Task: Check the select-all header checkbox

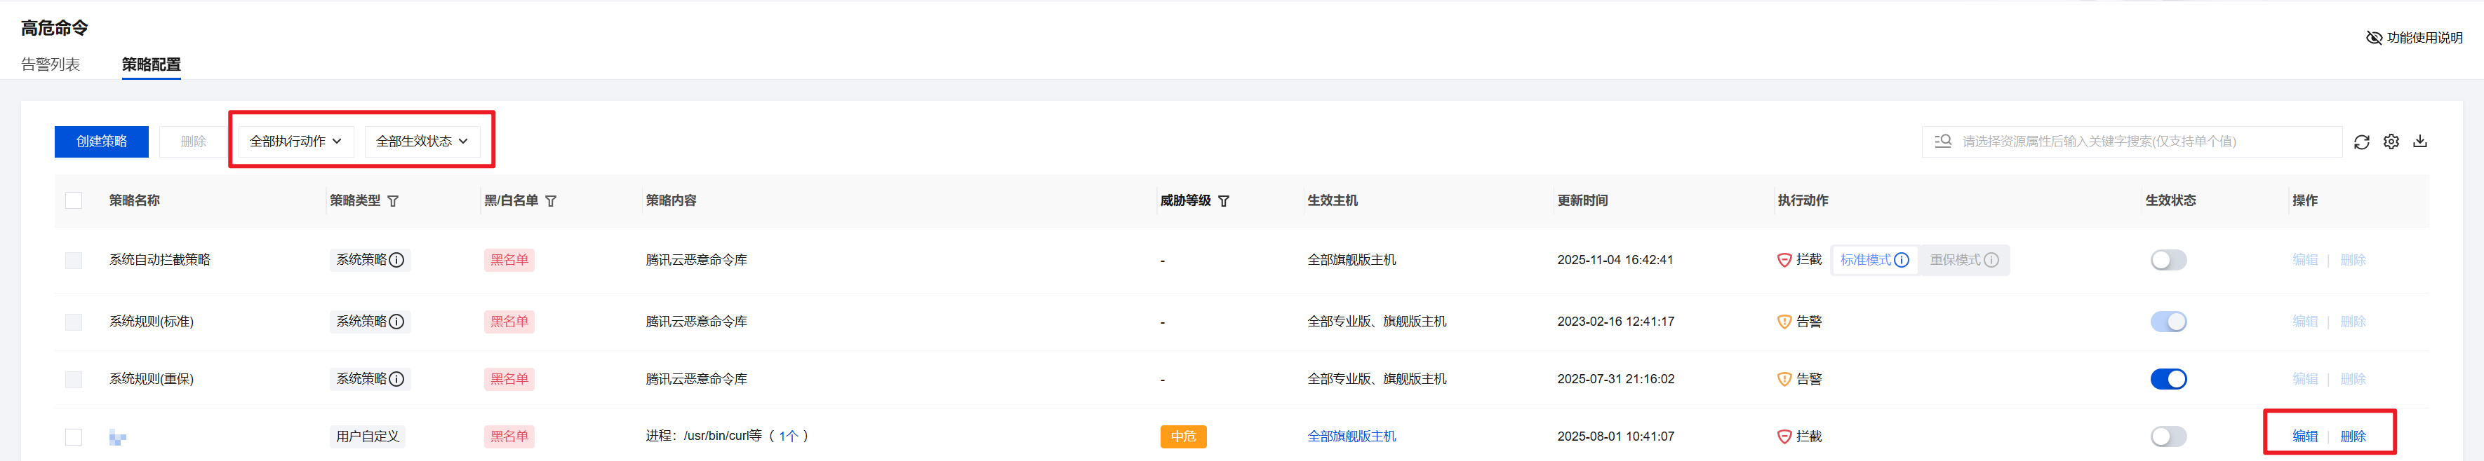Action: click(x=73, y=200)
